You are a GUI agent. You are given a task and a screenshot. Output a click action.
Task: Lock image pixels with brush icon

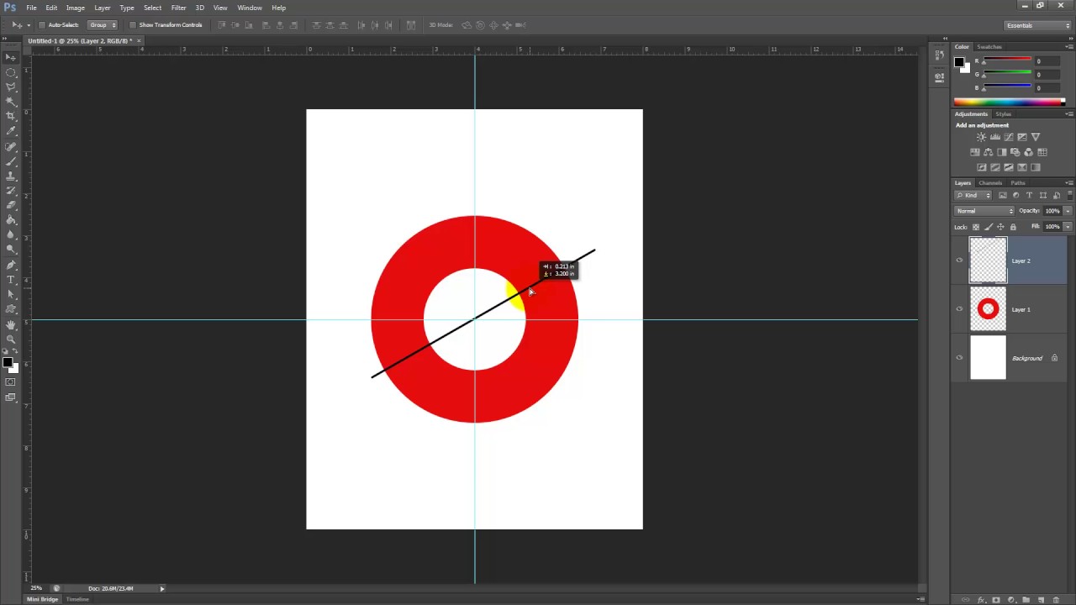pyautogui.click(x=989, y=227)
